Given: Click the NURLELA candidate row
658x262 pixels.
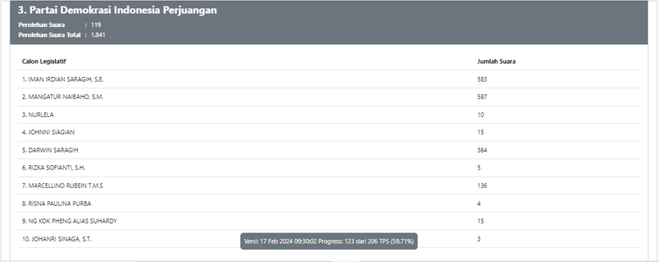Looking at the screenshot, I should tap(329, 114).
